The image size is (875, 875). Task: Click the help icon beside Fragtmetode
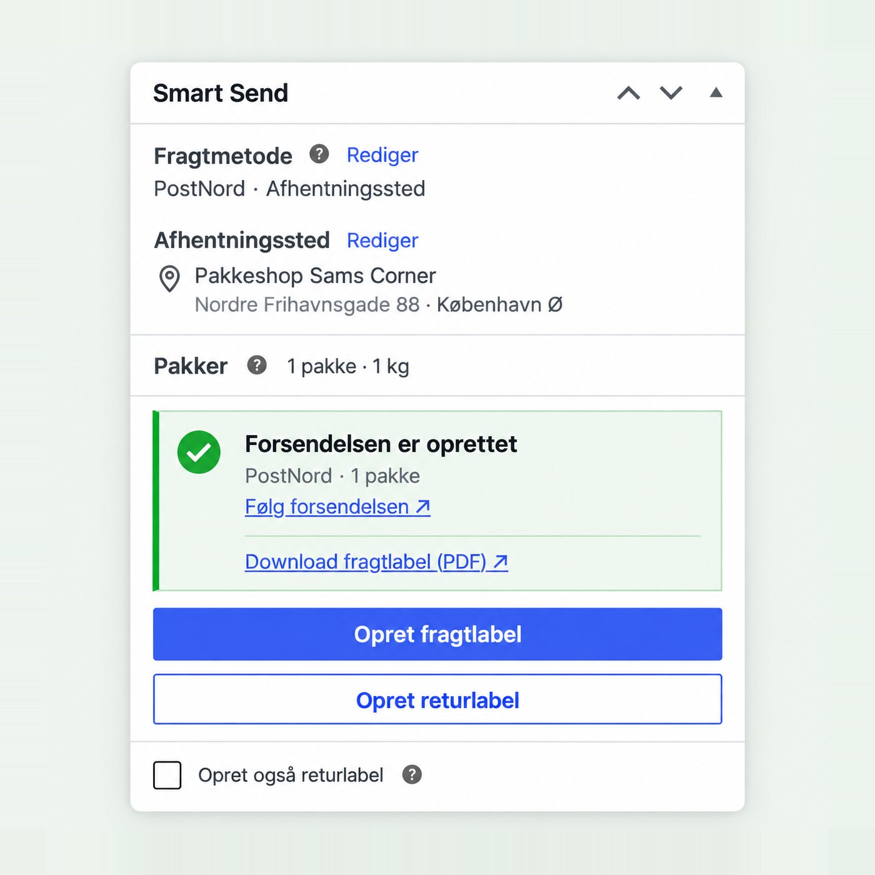click(319, 154)
